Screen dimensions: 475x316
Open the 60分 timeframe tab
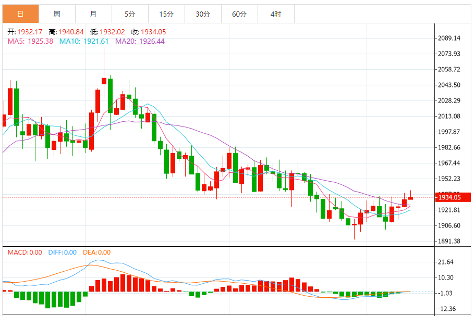coord(240,14)
